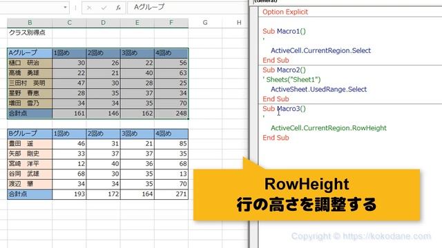The height and width of the screenshot is (248, 442).
Task: Click the ActiveCell.CurrentRegion.Select code line
Action: pyautogui.click(x=320, y=50)
